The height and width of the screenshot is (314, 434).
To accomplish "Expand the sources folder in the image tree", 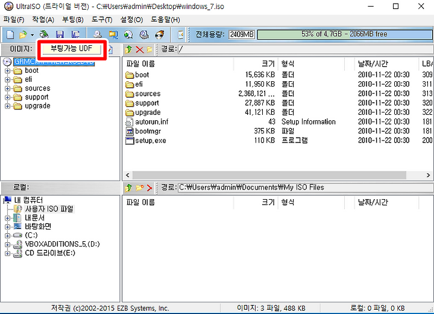I will [7, 88].
